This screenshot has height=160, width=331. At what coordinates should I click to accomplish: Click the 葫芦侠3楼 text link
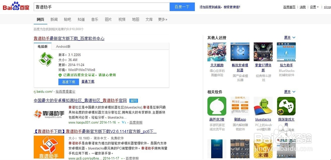[x=217, y=120]
